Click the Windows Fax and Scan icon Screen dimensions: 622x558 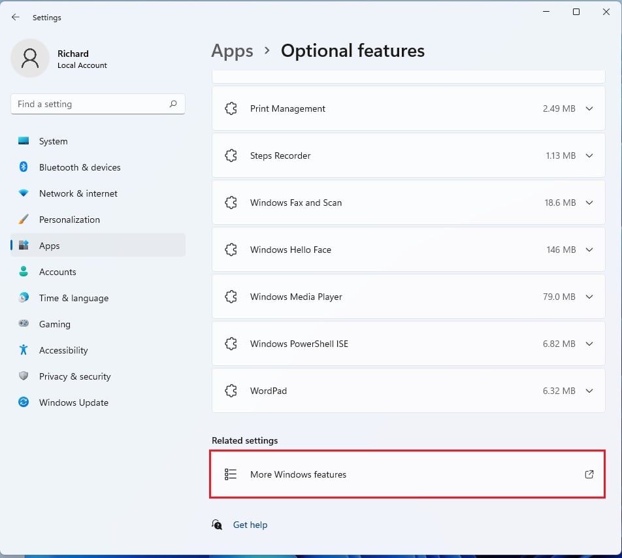[x=231, y=203]
